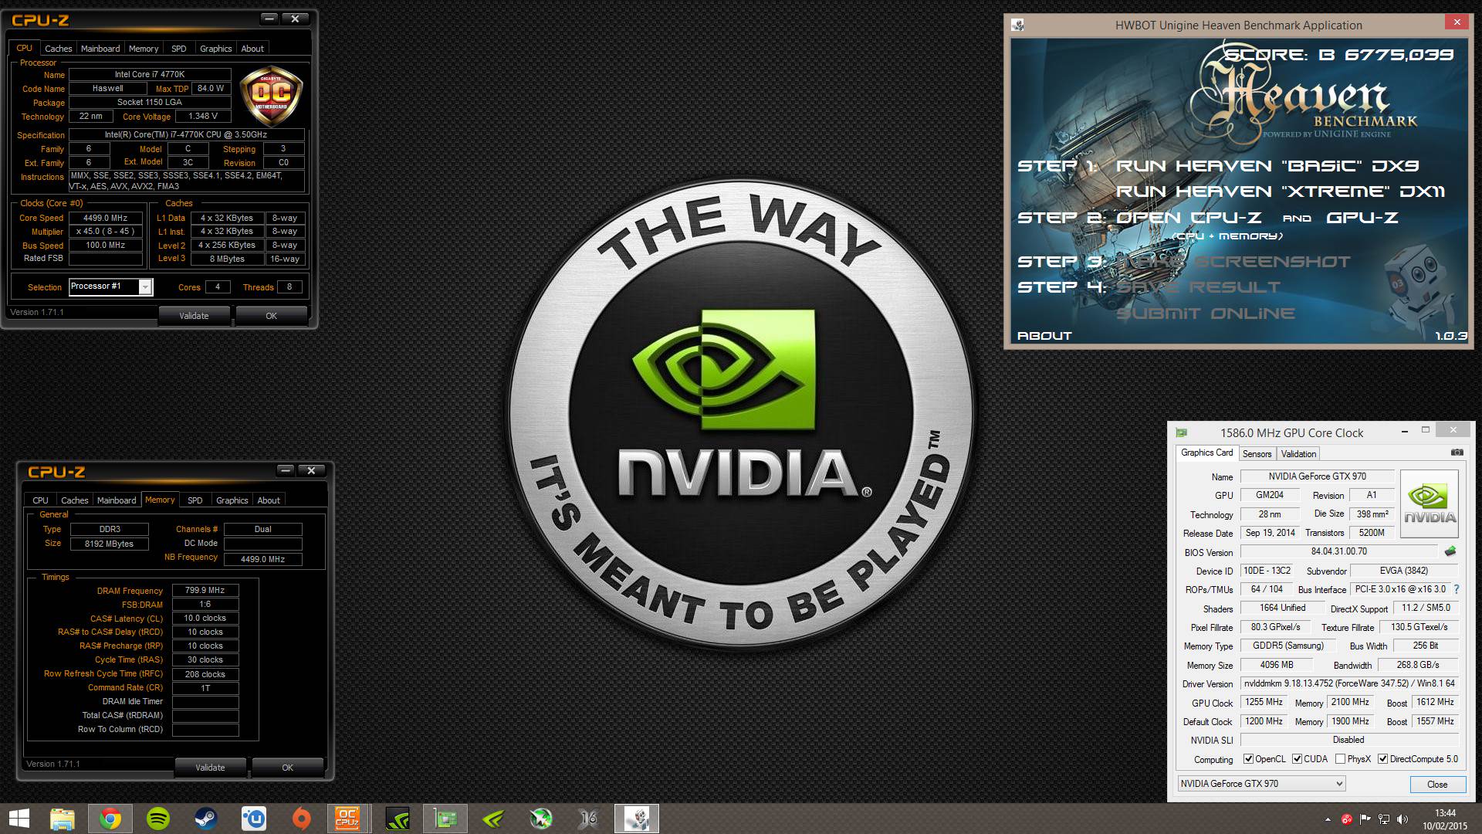The width and height of the screenshot is (1482, 834).
Task: Switch to Mainboard tab in top CPU-Z
Action: coord(100,49)
